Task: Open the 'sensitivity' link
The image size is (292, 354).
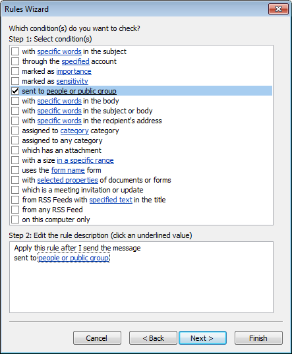Action: pyautogui.click(x=73, y=81)
